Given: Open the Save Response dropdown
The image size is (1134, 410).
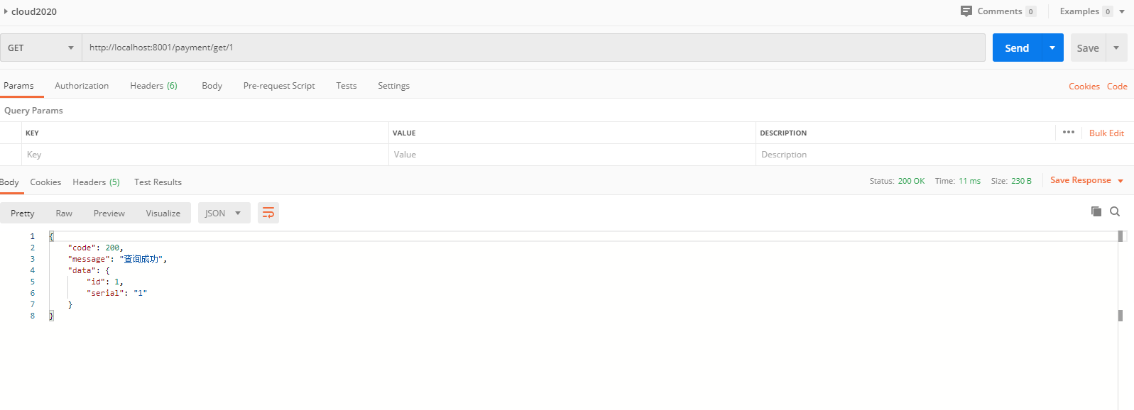Looking at the screenshot, I should click(1086, 180).
